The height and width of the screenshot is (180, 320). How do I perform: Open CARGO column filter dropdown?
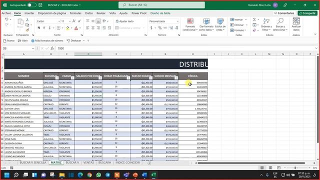[x=72, y=78]
